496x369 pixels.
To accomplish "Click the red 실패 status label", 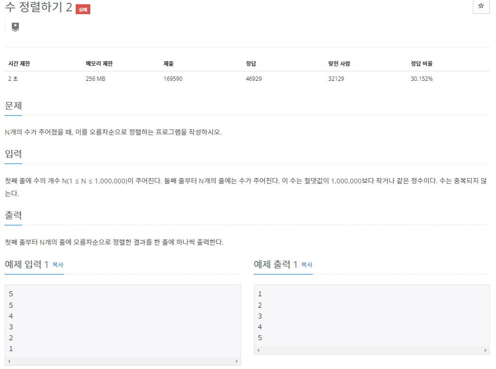I will (x=83, y=9).
